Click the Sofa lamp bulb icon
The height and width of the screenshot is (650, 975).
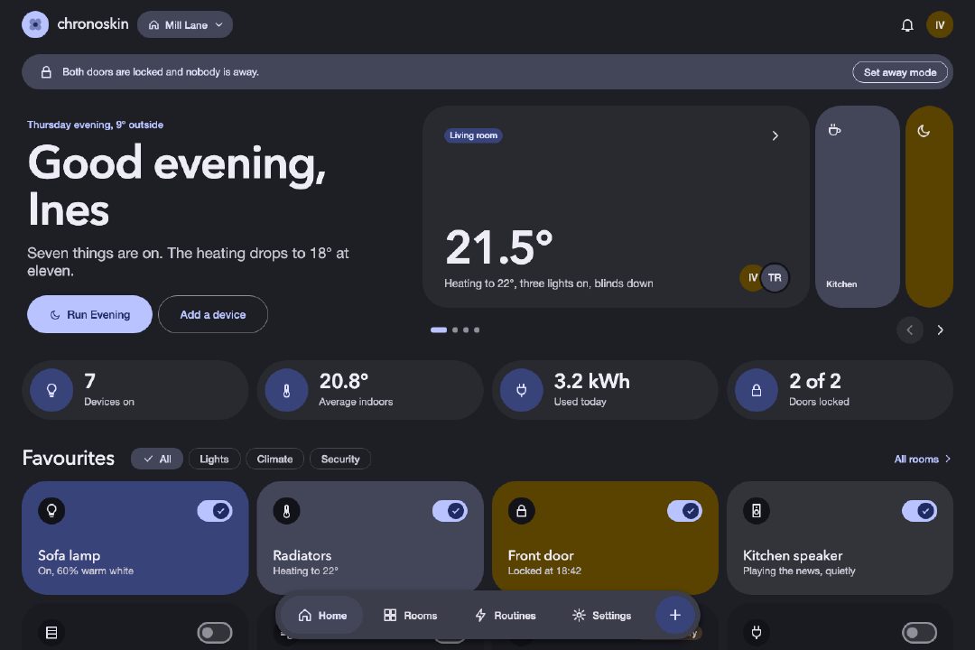[x=51, y=511]
